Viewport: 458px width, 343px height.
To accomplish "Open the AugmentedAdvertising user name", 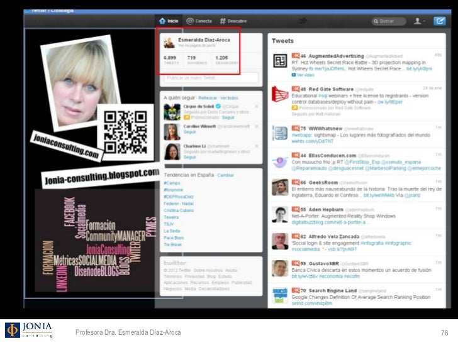I will point(336,56).
